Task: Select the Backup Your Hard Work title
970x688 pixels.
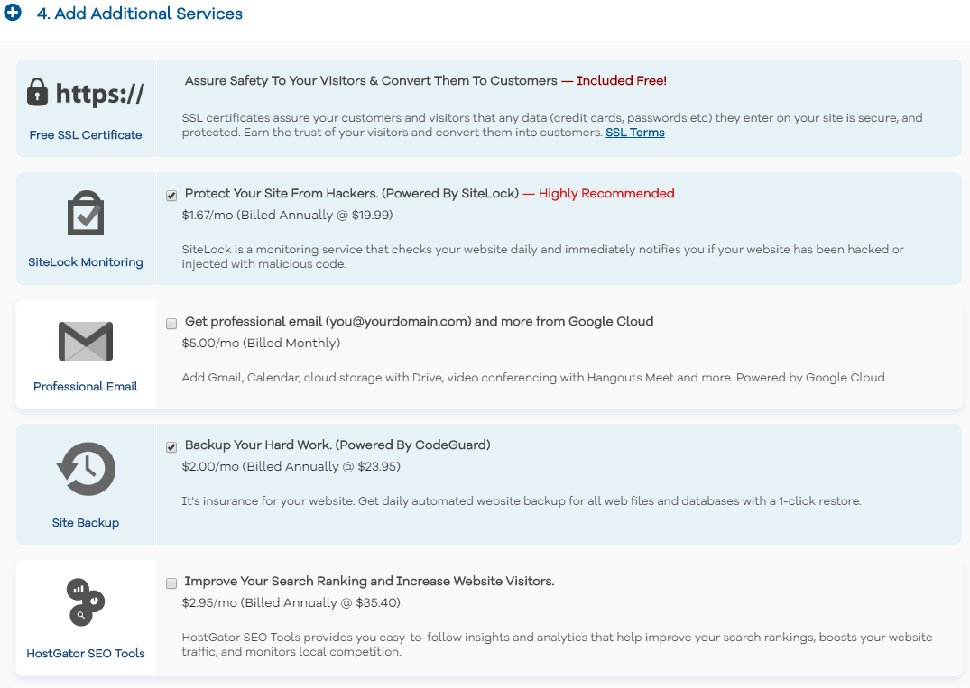Action: tap(337, 445)
